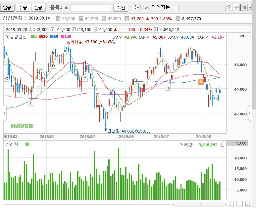Screen dimensions: 256x208
Task: Click the 20MA value 45,007
Action: pos(159,37)
